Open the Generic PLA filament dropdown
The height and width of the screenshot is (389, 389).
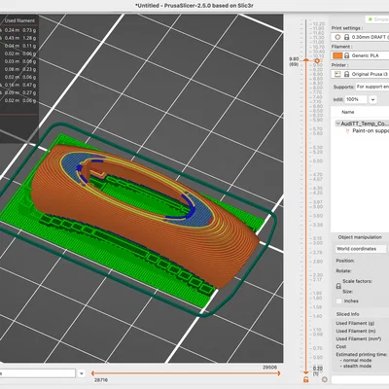(x=360, y=55)
